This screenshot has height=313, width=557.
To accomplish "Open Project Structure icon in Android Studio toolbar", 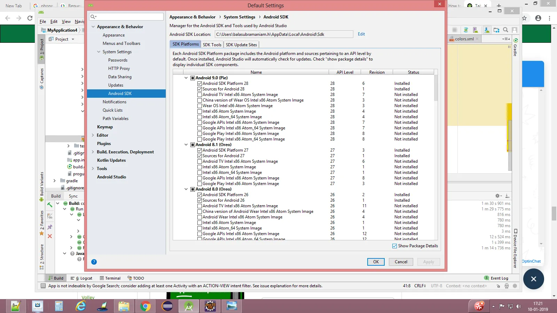I will pos(496,30).
